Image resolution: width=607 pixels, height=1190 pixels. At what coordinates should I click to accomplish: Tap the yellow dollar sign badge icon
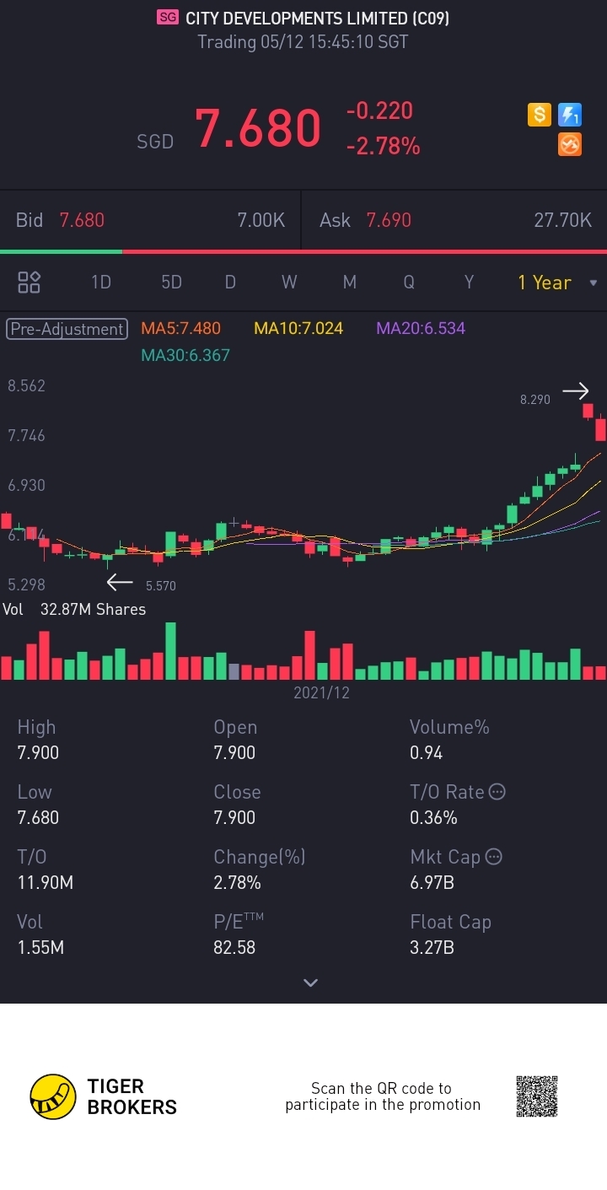coord(540,115)
